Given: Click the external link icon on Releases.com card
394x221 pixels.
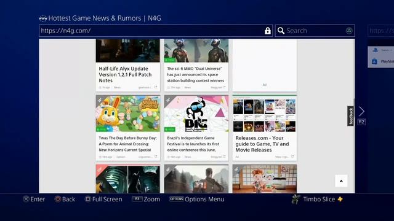Looking at the screenshot, I should pos(292,157).
